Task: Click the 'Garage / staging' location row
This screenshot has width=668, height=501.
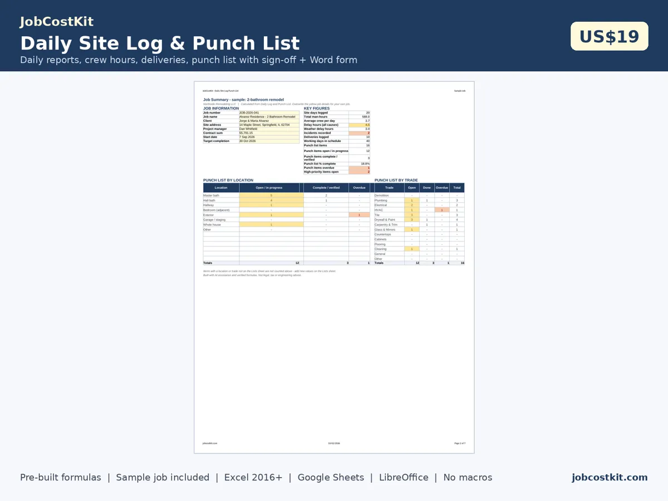Action: 286,220
